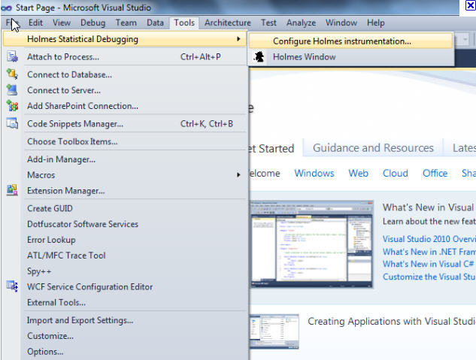Close the window with the X button

tap(471, 5)
